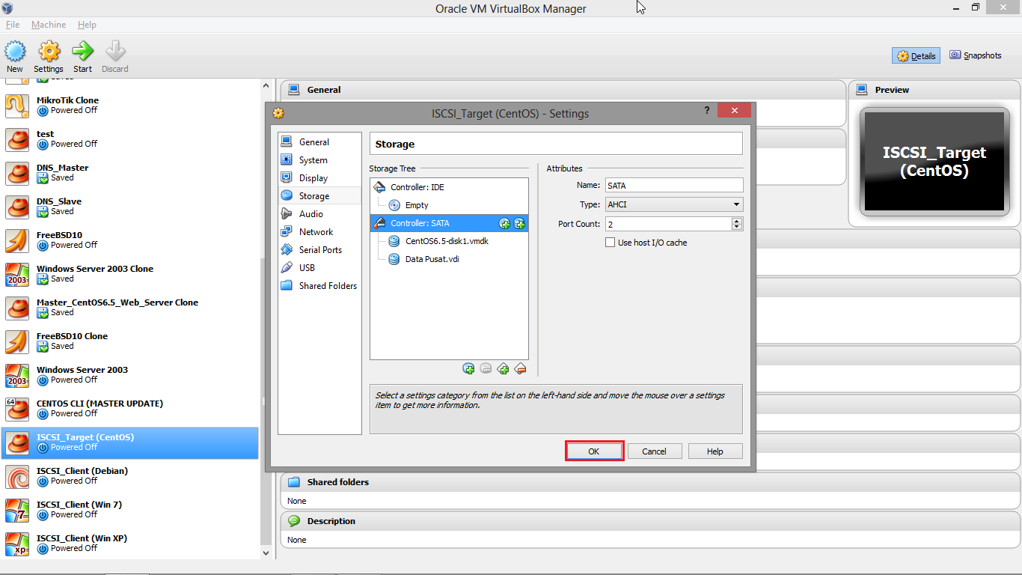Toggle the Snapshots view button
Image resolution: width=1022 pixels, height=575 pixels.
pos(976,55)
